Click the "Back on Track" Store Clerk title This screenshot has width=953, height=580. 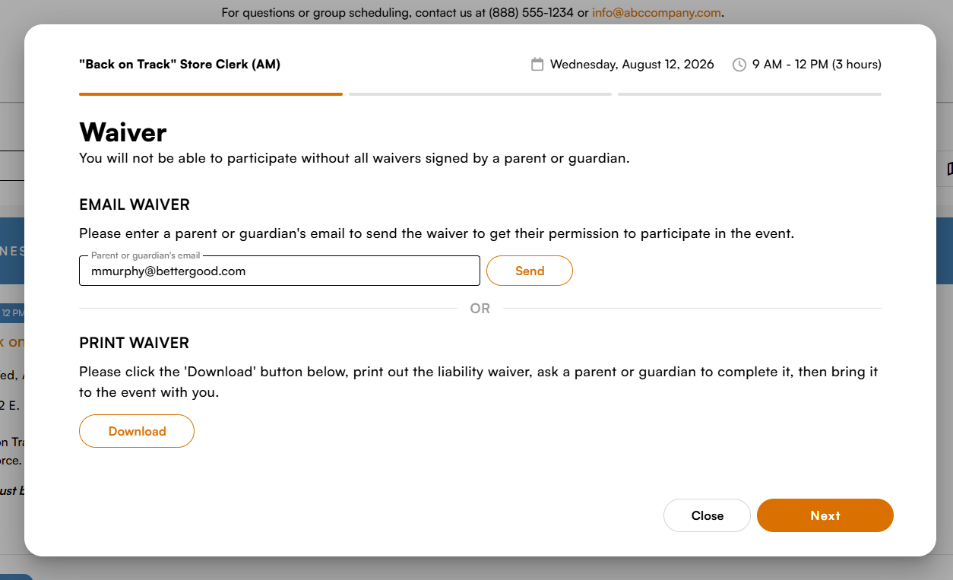pyautogui.click(x=179, y=65)
